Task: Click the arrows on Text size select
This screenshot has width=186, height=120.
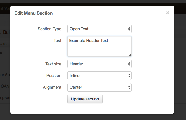Action: [x=129, y=64]
